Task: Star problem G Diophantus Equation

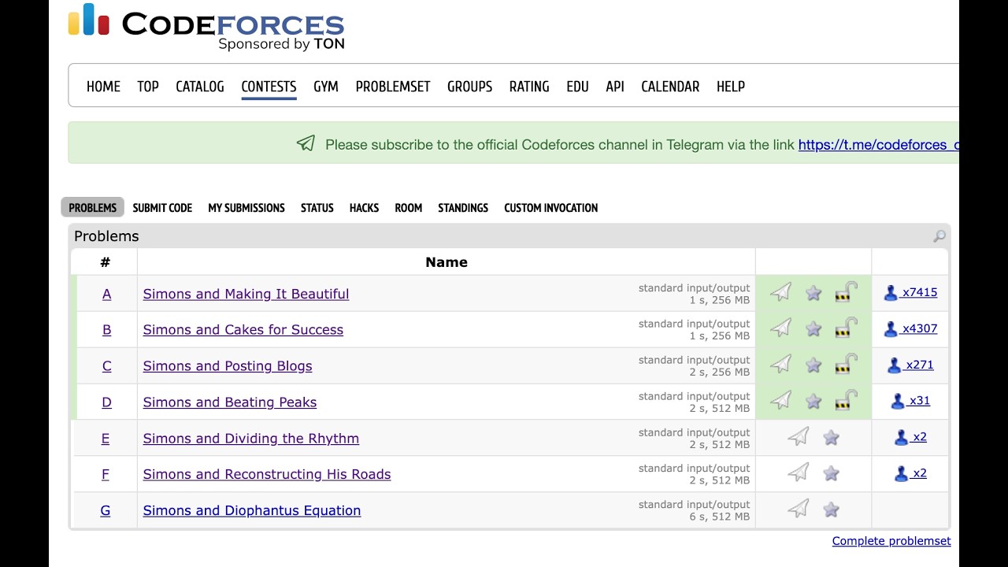Action: pyautogui.click(x=831, y=510)
